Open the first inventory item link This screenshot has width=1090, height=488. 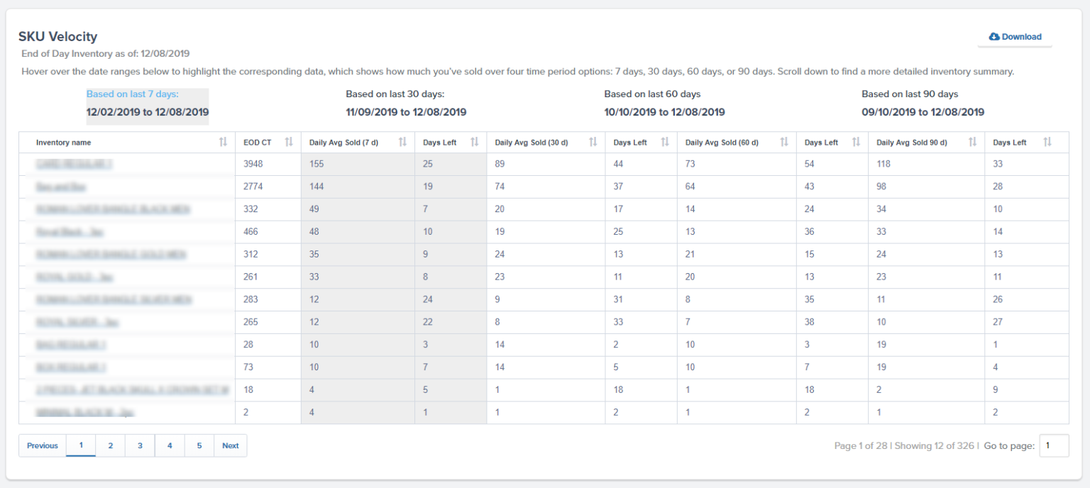click(75, 164)
